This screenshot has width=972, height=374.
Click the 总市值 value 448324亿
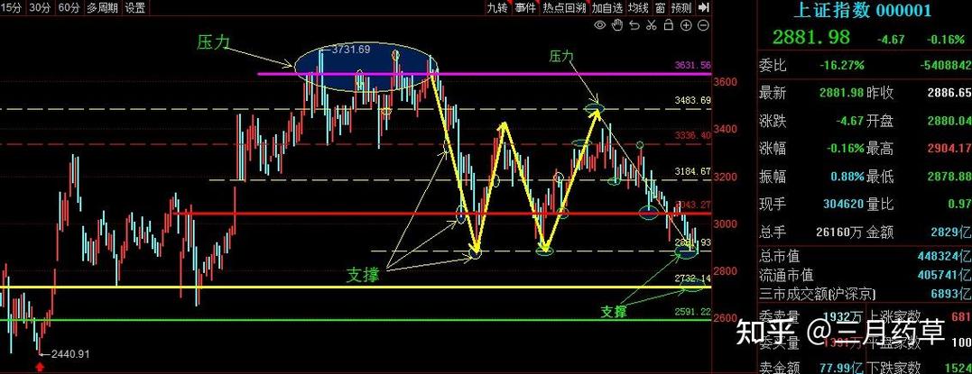(x=943, y=256)
